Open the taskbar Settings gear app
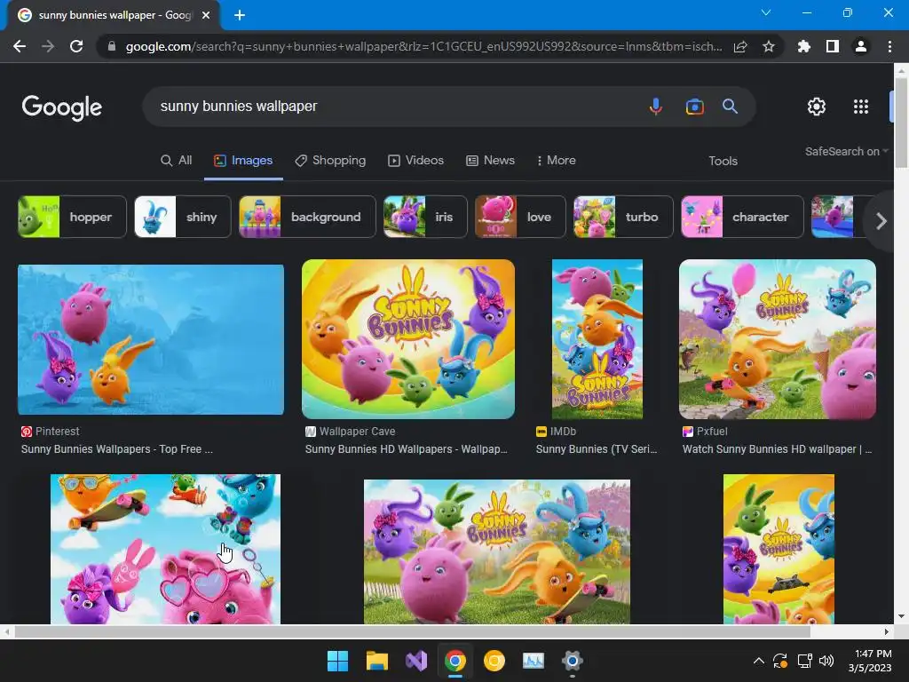The height and width of the screenshot is (682, 909). pos(573,661)
